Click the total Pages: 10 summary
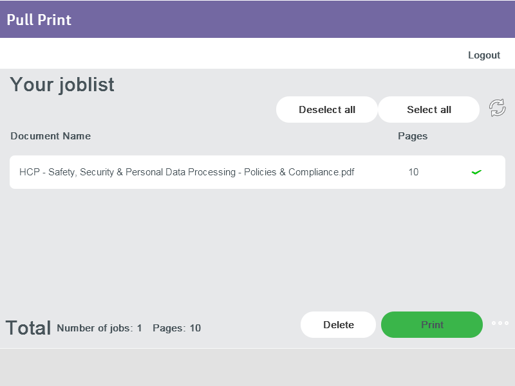Image resolution: width=515 pixels, height=386 pixels. pyautogui.click(x=176, y=328)
